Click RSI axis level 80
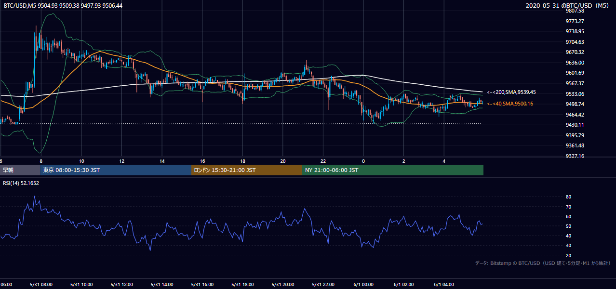The width and height of the screenshot is (616, 289). [x=568, y=197]
